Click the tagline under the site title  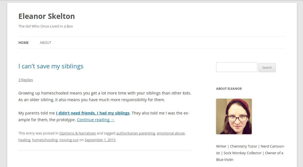pyautogui.click(x=46, y=26)
